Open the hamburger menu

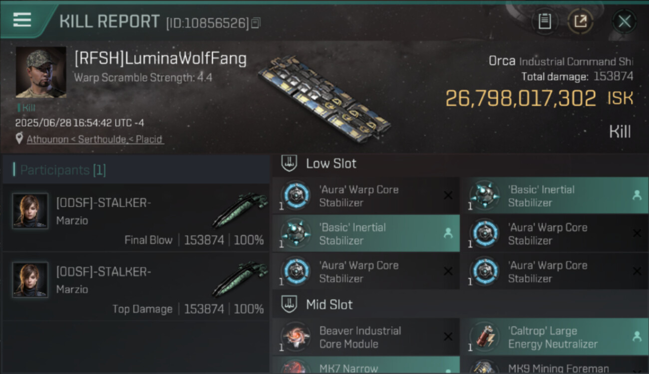click(x=22, y=20)
